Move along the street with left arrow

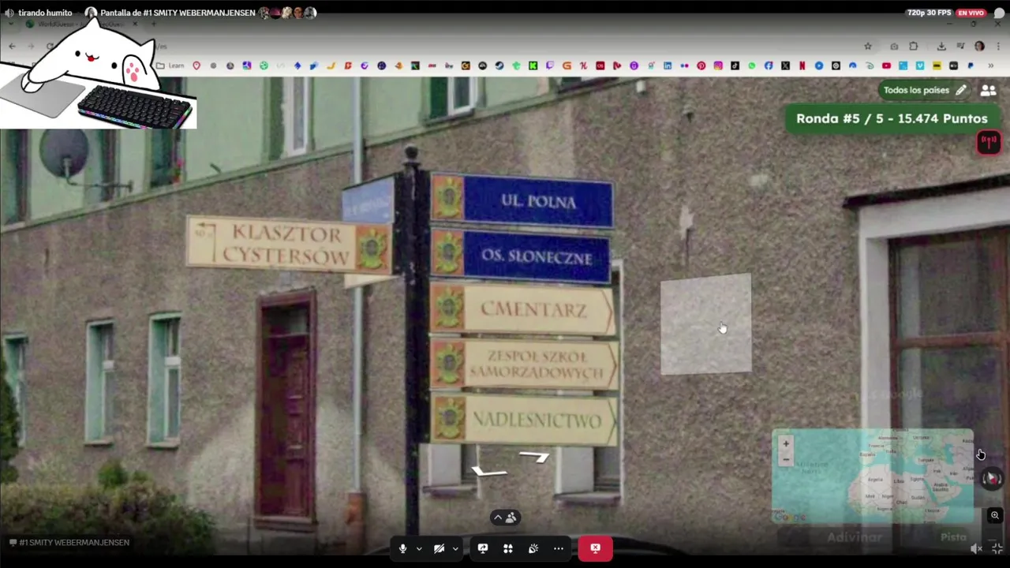(x=489, y=472)
